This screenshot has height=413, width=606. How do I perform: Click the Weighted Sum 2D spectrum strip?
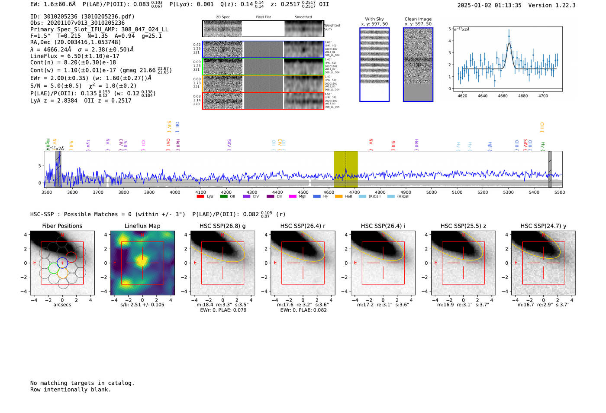[x=263, y=29]
